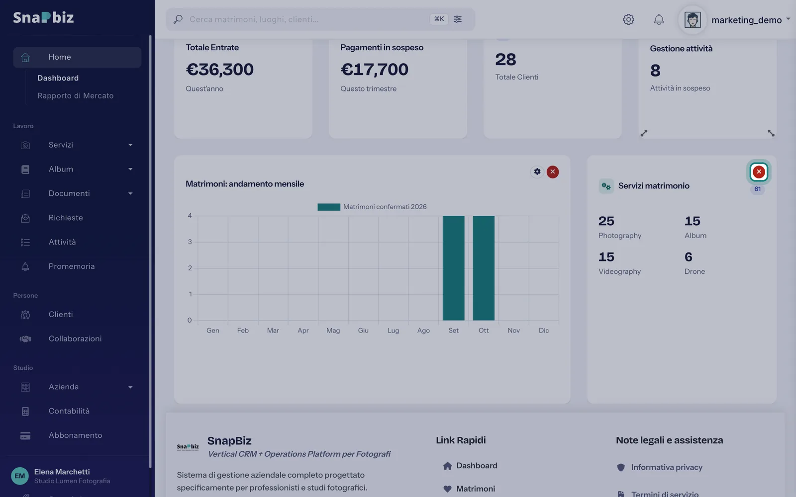Click the search filter sliders icon
This screenshot has height=497, width=796.
pos(458,19)
